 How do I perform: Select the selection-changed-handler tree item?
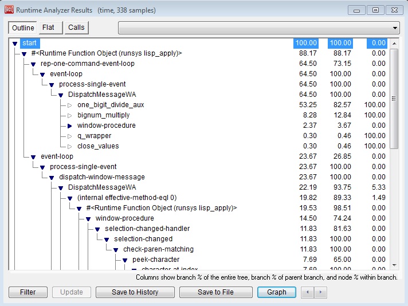[x=147, y=229]
